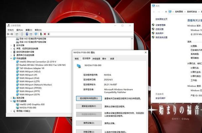Click the 禁用设备(D) button
The width and height of the screenshot is (202, 133).
pyautogui.click(x=89, y=123)
